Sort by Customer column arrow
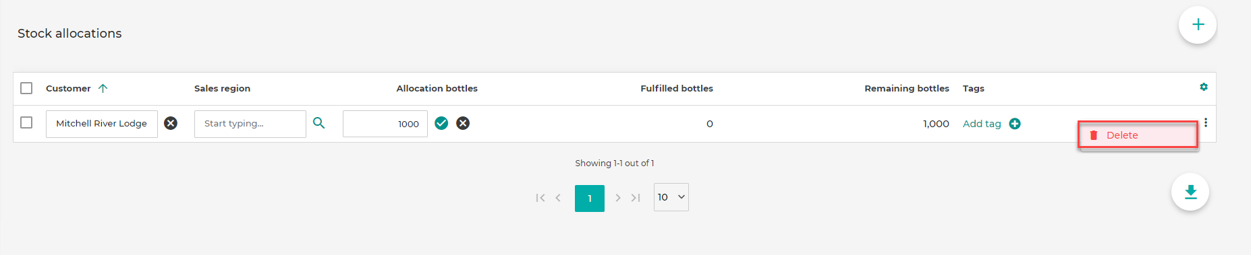Screen dimensions: 1251x255 (x=103, y=88)
